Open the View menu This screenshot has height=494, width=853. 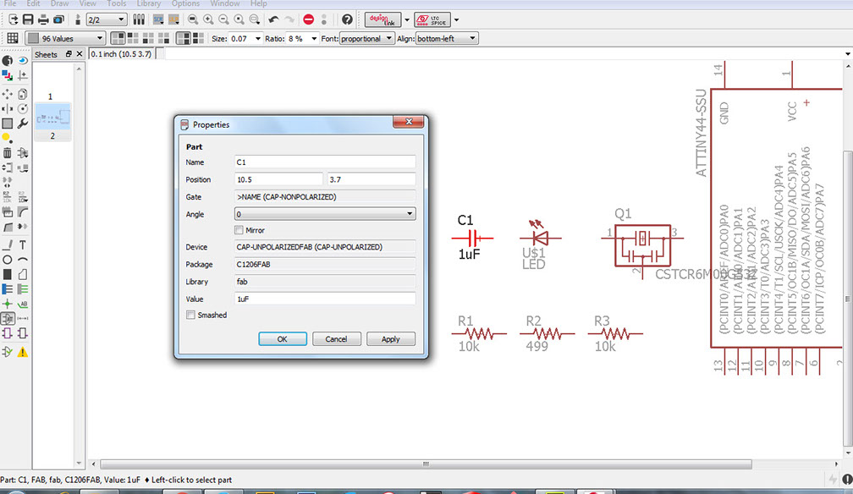(87, 3)
